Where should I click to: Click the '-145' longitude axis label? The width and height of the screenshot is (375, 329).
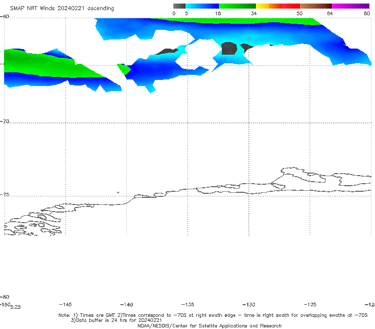coord(65,304)
